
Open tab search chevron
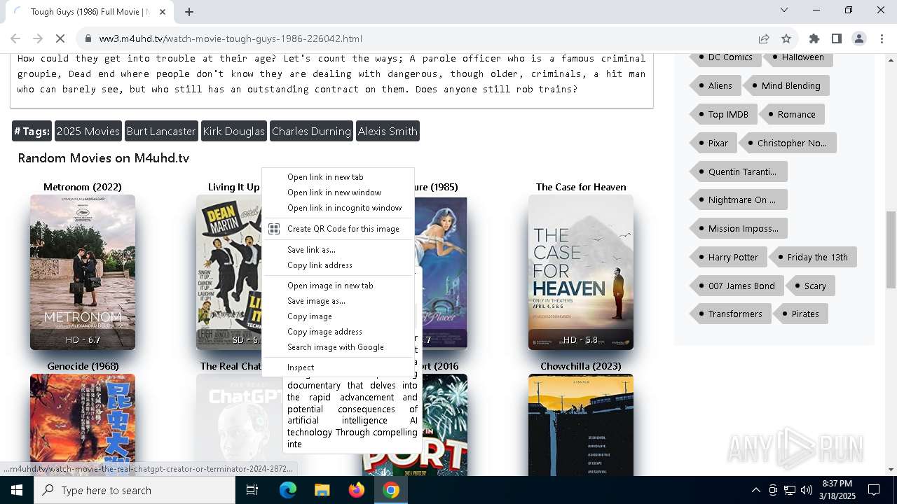point(784,10)
